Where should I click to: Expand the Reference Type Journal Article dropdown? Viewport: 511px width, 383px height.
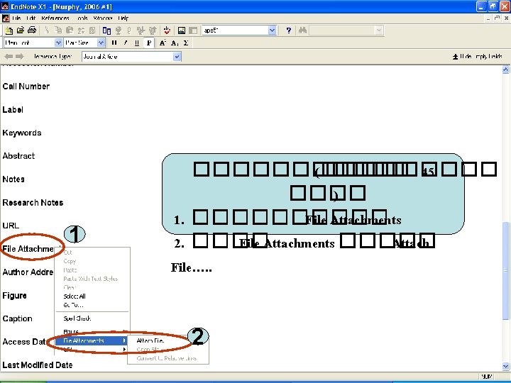point(131,57)
